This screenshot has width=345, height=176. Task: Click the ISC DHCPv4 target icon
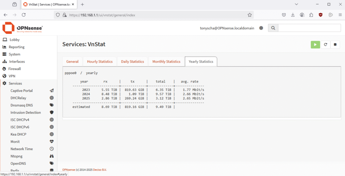click(52, 119)
